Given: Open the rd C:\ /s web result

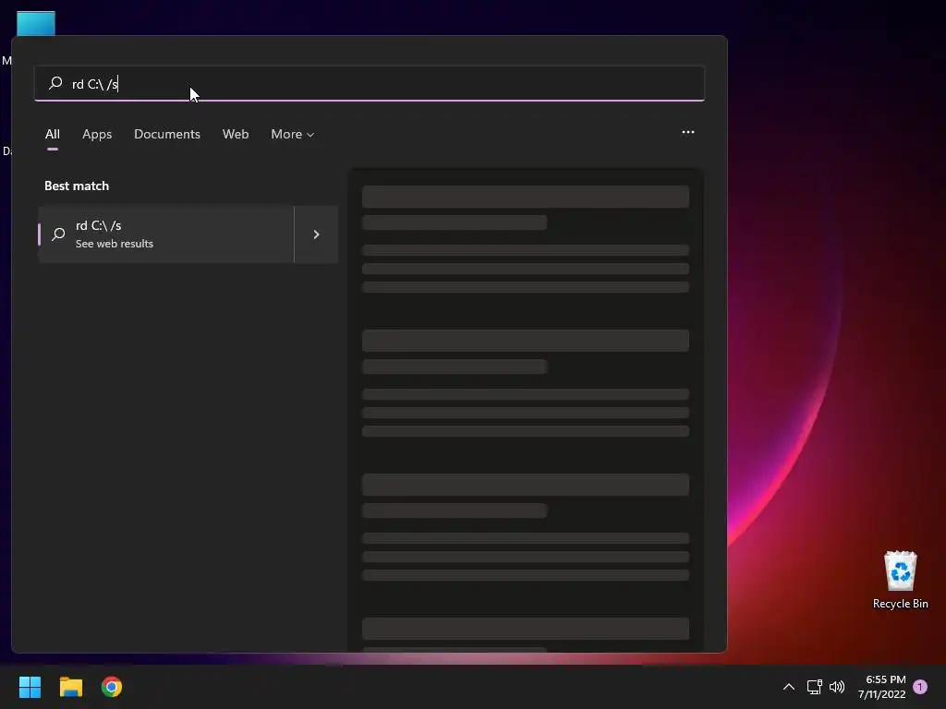Looking at the screenshot, I should click(x=166, y=234).
